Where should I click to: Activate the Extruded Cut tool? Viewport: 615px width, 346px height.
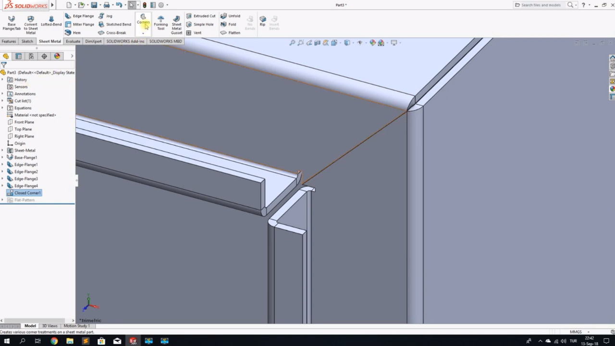[x=204, y=16]
